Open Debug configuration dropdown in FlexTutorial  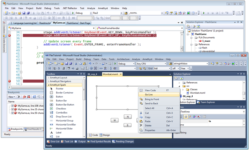click(134, 64)
